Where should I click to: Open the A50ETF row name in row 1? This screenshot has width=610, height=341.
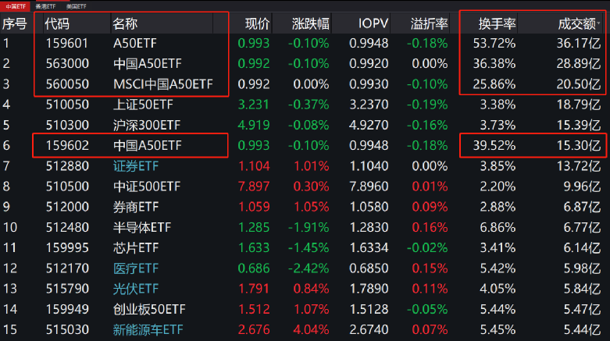coord(134,43)
